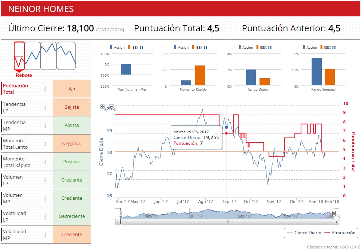Click the orange IBEX bar in Rango Semanal
This screenshot has width=364, height=251.
coord(330,77)
